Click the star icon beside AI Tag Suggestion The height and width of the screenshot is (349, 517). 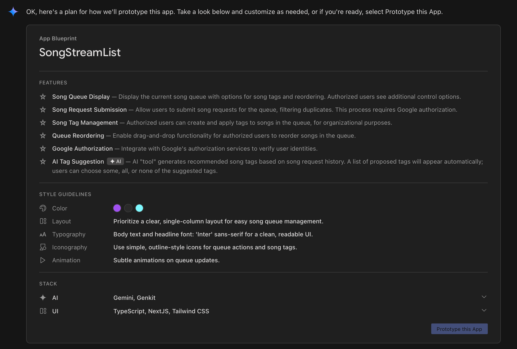click(43, 162)
